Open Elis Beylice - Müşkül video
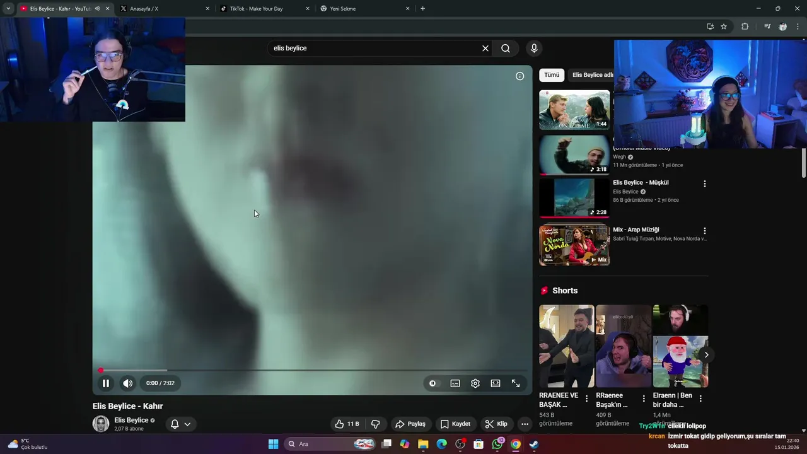The height and width of the screenshot is (454, 807). pyautogui.click(x=641, y=182)
